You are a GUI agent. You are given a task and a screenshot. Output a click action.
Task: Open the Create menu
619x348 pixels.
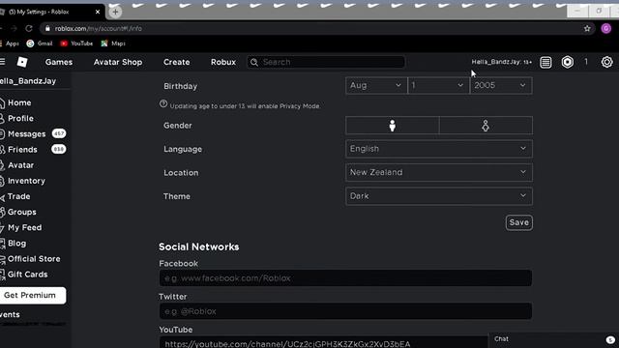click(x=176, y=62)
